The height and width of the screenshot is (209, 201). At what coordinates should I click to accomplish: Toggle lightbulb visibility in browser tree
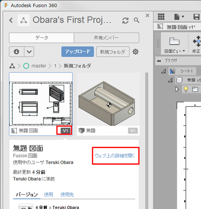pyautogui.click(x=186, y=89)
